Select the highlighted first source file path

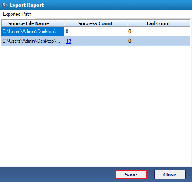(x=33, y=32)
